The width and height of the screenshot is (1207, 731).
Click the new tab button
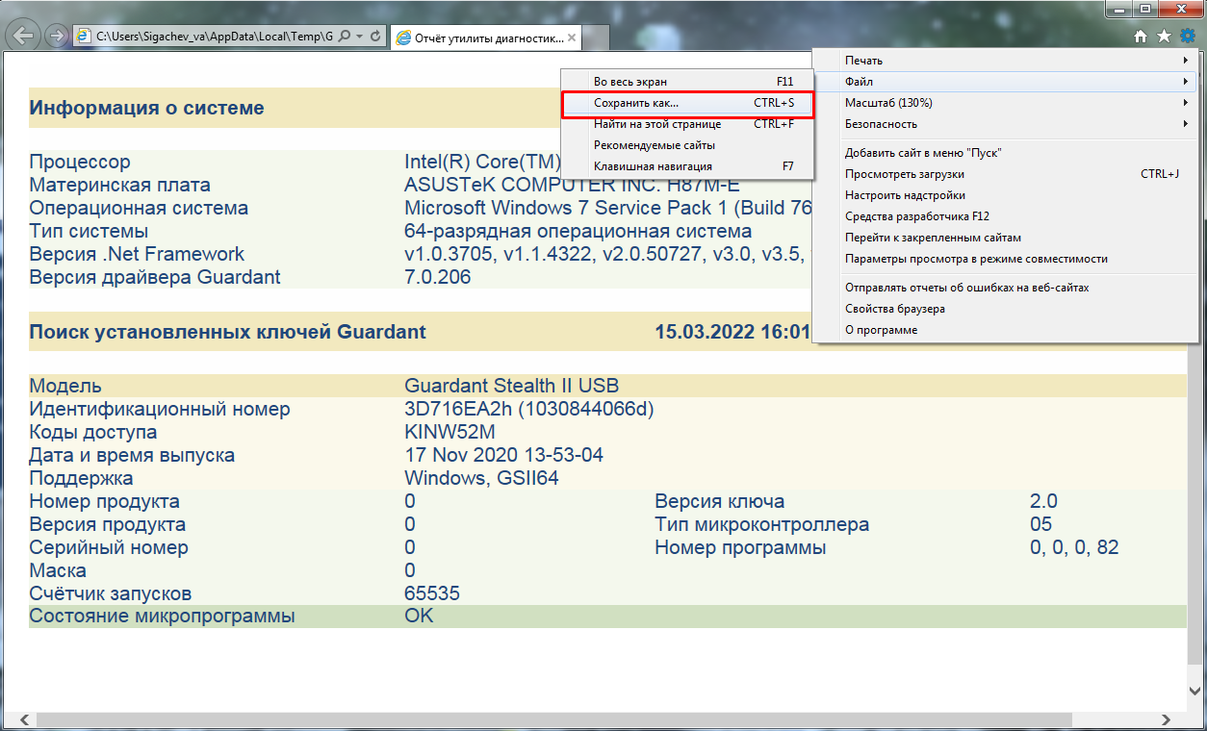[596, 38]
